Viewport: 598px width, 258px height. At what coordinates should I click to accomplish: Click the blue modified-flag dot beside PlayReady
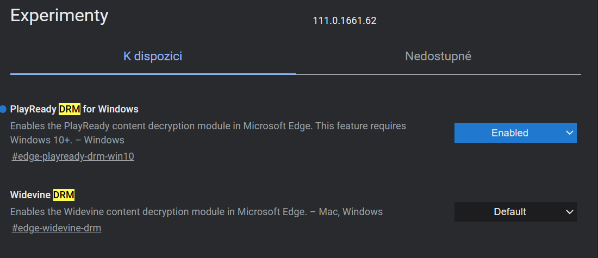3,109
